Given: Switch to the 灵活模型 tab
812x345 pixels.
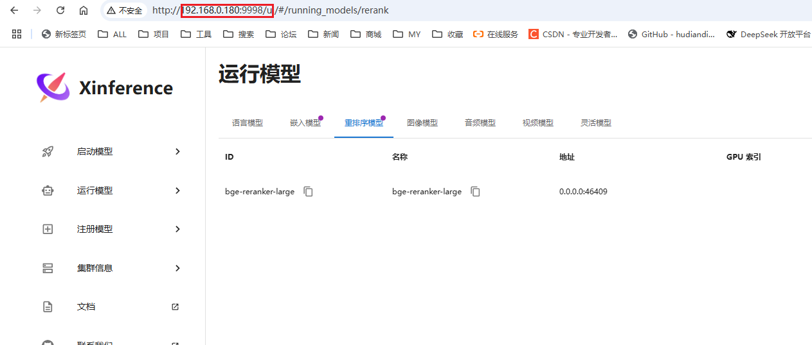Looking at the screenshot, I should click(x=596, y=123).
